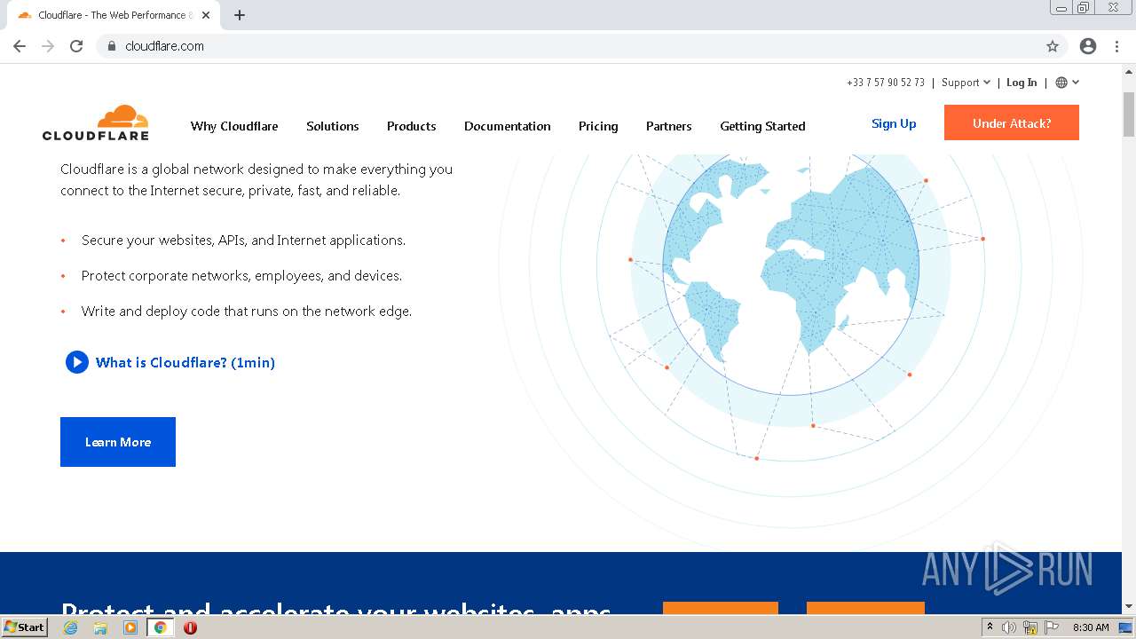Screen dimensions: 1136x639
Task: Open Internet Explorer from taskbar
Action: pos(71,627)
